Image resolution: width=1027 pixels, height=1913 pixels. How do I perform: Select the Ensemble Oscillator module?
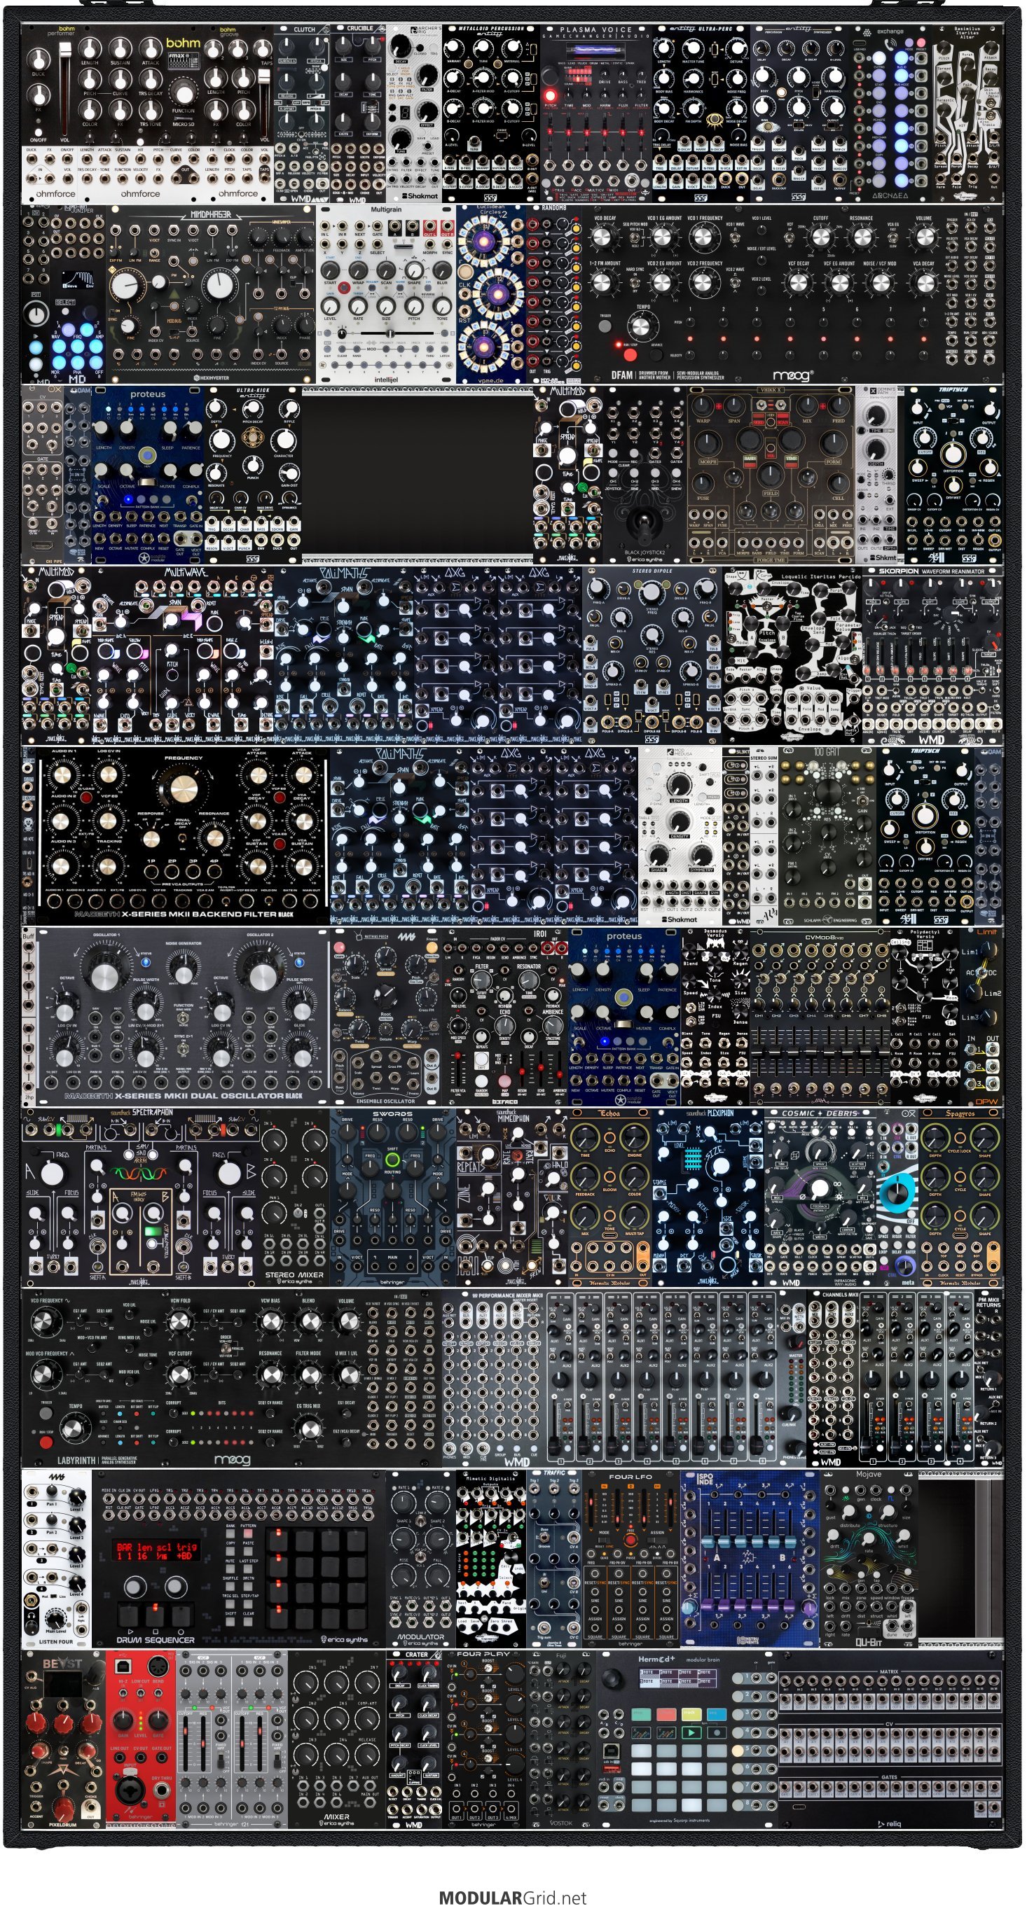386,1017
